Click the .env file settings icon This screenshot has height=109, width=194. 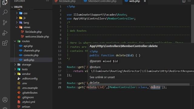[x=19, y=83]
